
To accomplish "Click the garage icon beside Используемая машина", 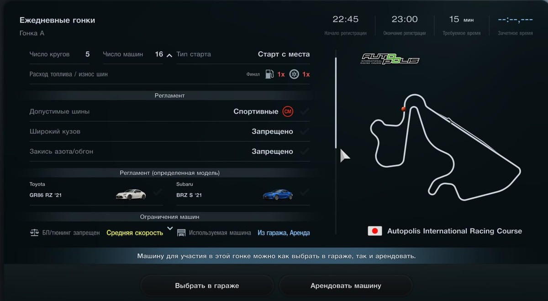I will point(181,233).
